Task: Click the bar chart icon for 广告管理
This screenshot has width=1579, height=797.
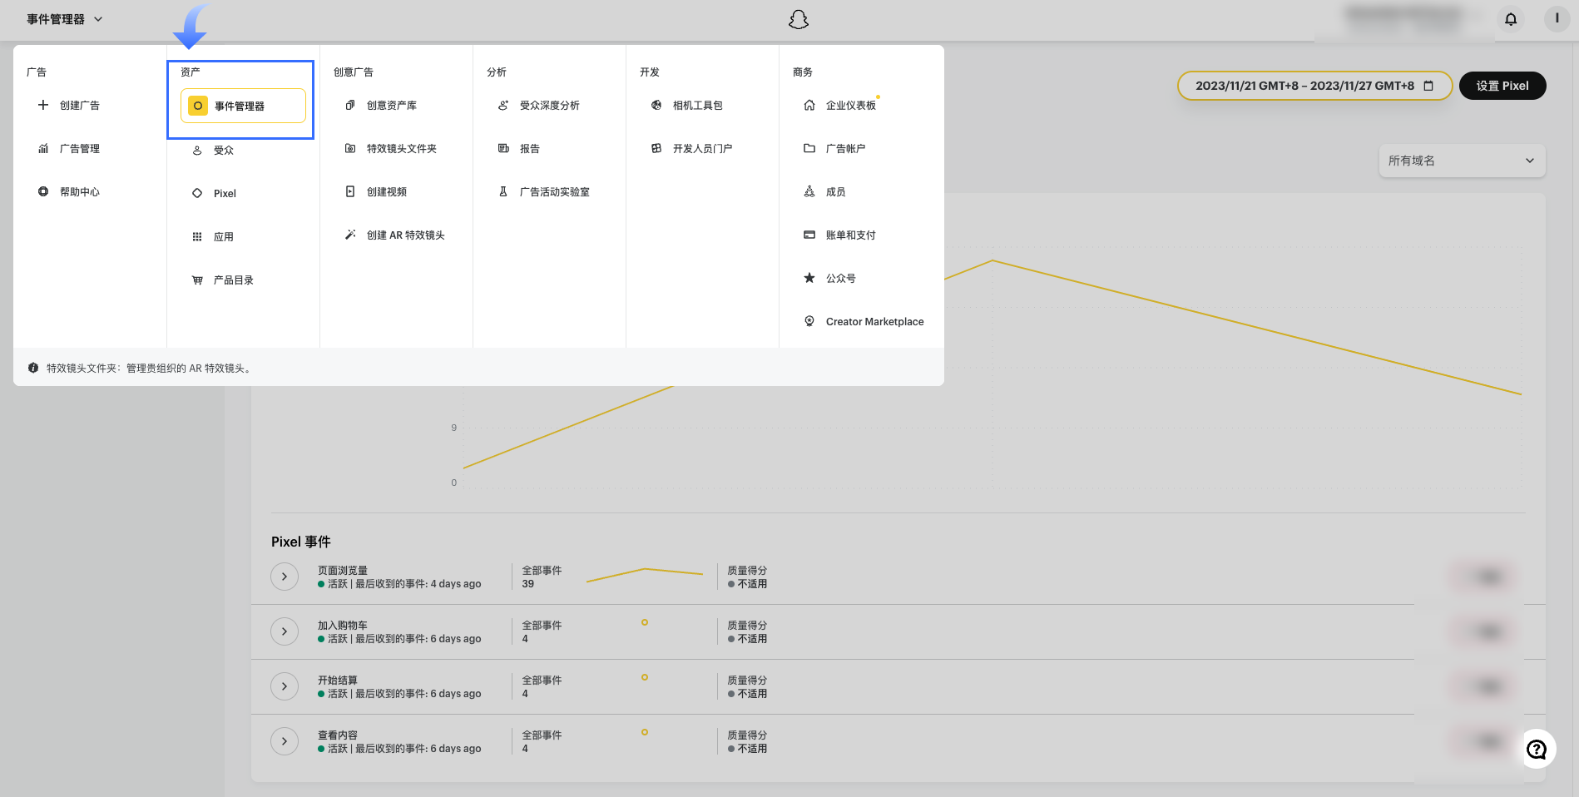Action: coord(43,148)
